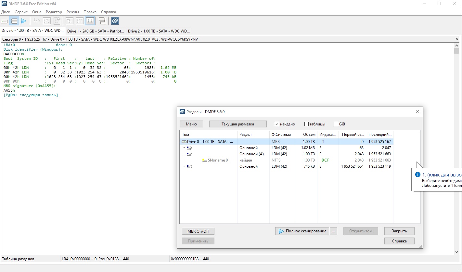The image size is (462, 272).
Task: Uncheck the "найдено" checkbox
Action: [x=277, y=124]
